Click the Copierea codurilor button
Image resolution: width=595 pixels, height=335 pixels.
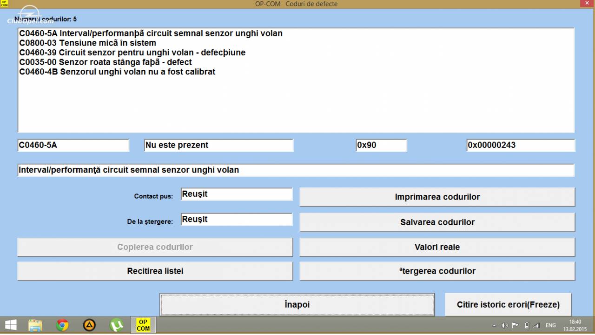[x=155, y=247]
